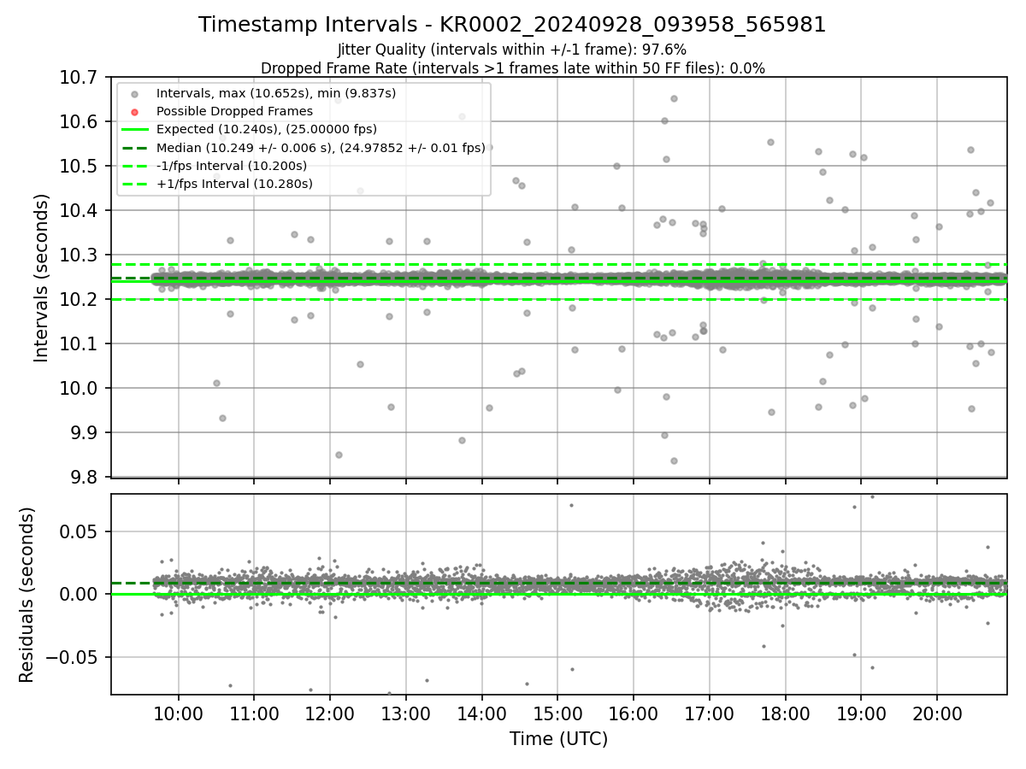This screenshot has height=769, width=1026.
Task: Click the maximum interval point near 10.65 at 16:30
Action: (674, 98)
